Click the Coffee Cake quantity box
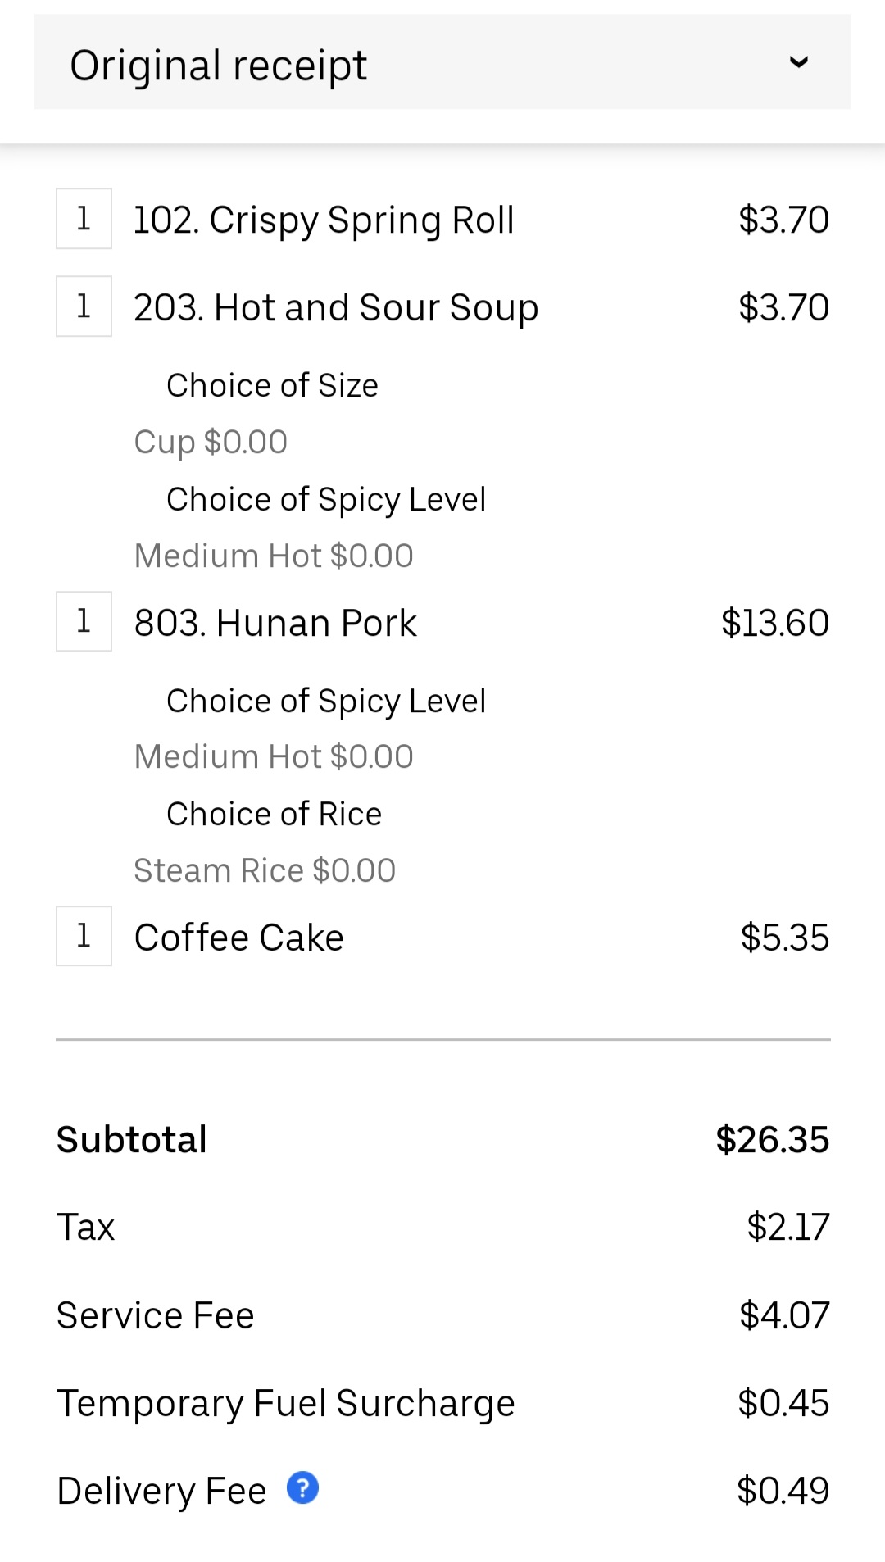Image resolution: width=885 pixels, height=1562 pixels. pos(84,936)
